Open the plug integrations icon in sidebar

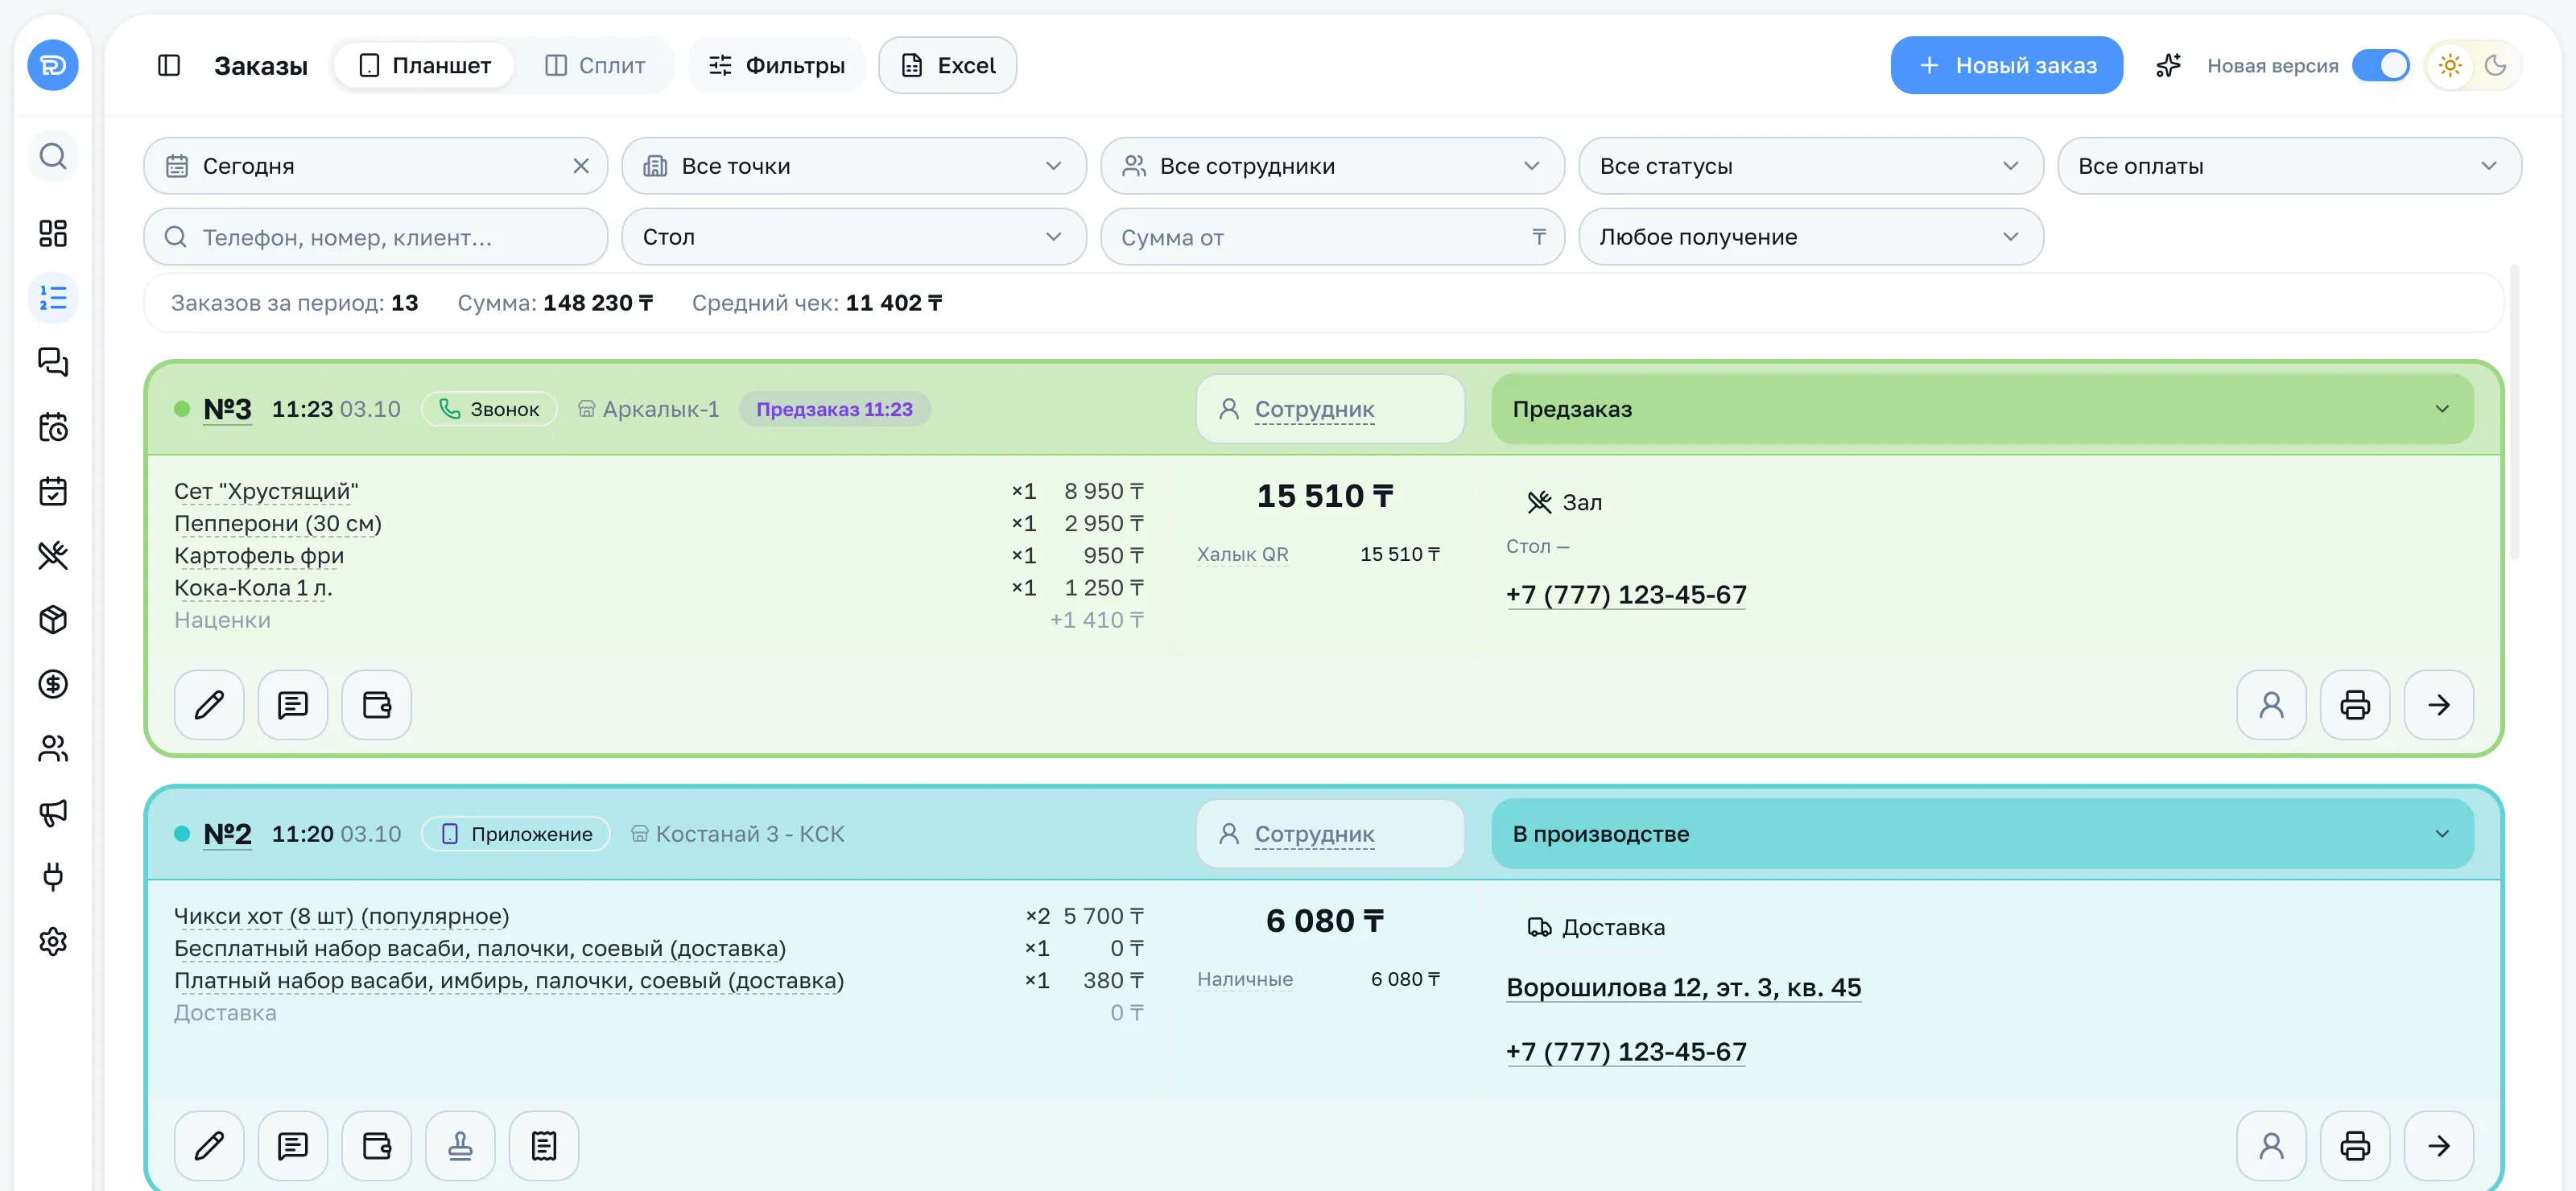pyautogui.click(x=53, y=877)
